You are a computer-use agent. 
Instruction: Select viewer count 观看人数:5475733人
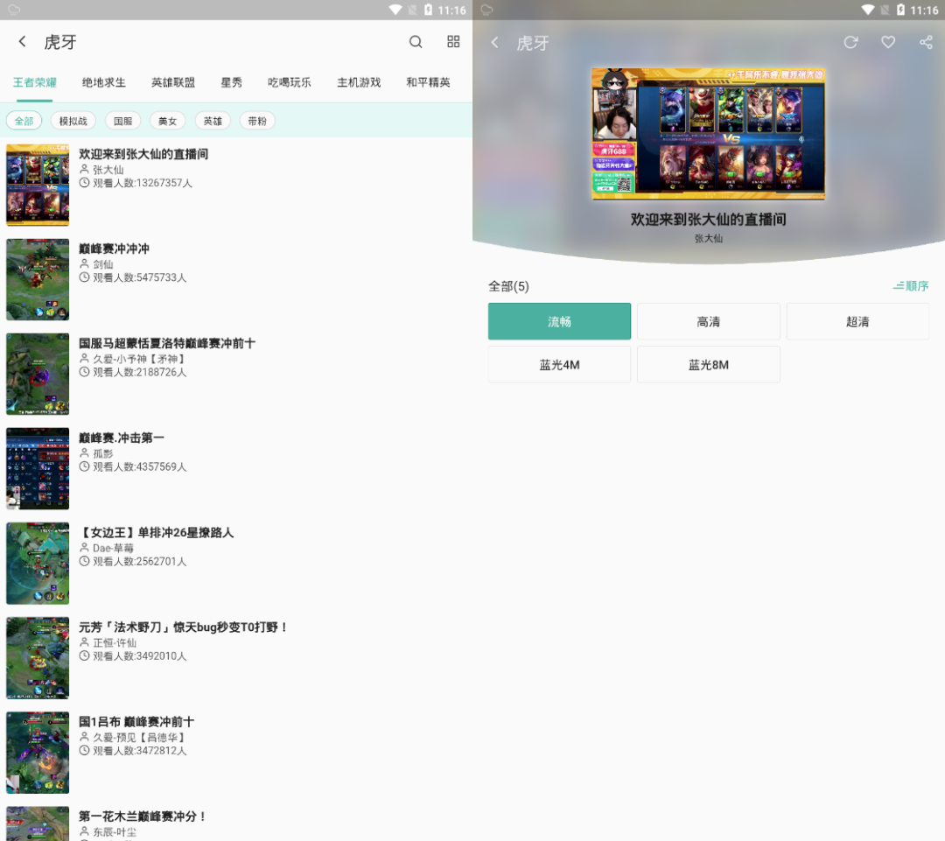tap(140, 277)
